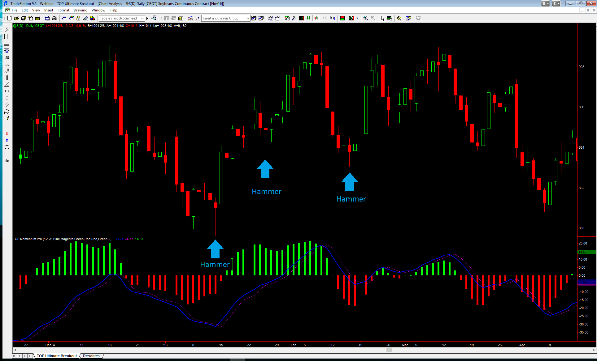
Task: Click the Zoom In magnifier icon
Action: tap(366, 18)
